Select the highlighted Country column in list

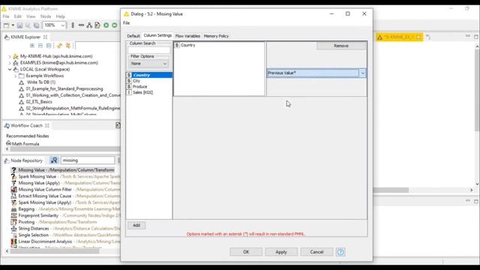[x=149, y=75]
